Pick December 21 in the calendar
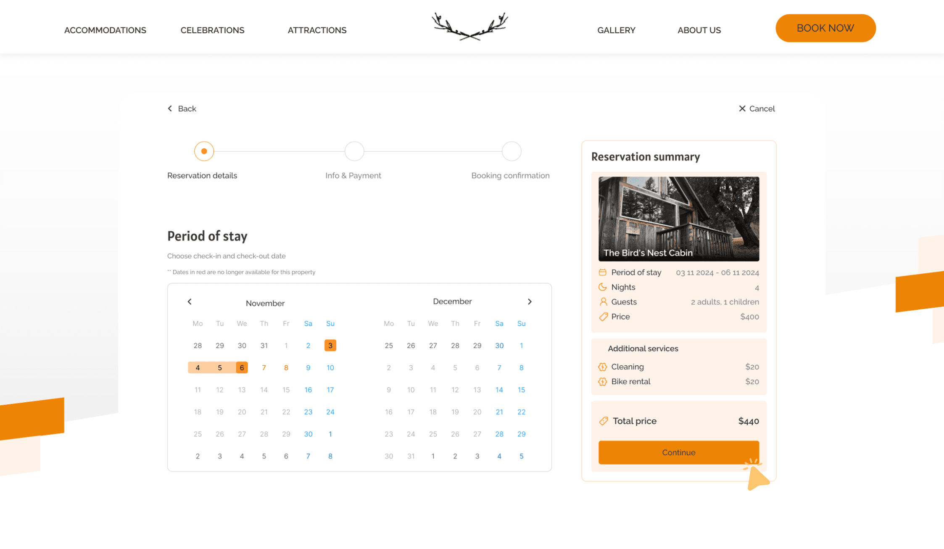 tap(499, 412)
